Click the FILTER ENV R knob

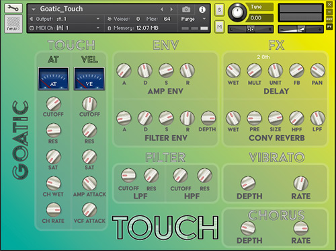pyautogui.click(x=187, y=118)
